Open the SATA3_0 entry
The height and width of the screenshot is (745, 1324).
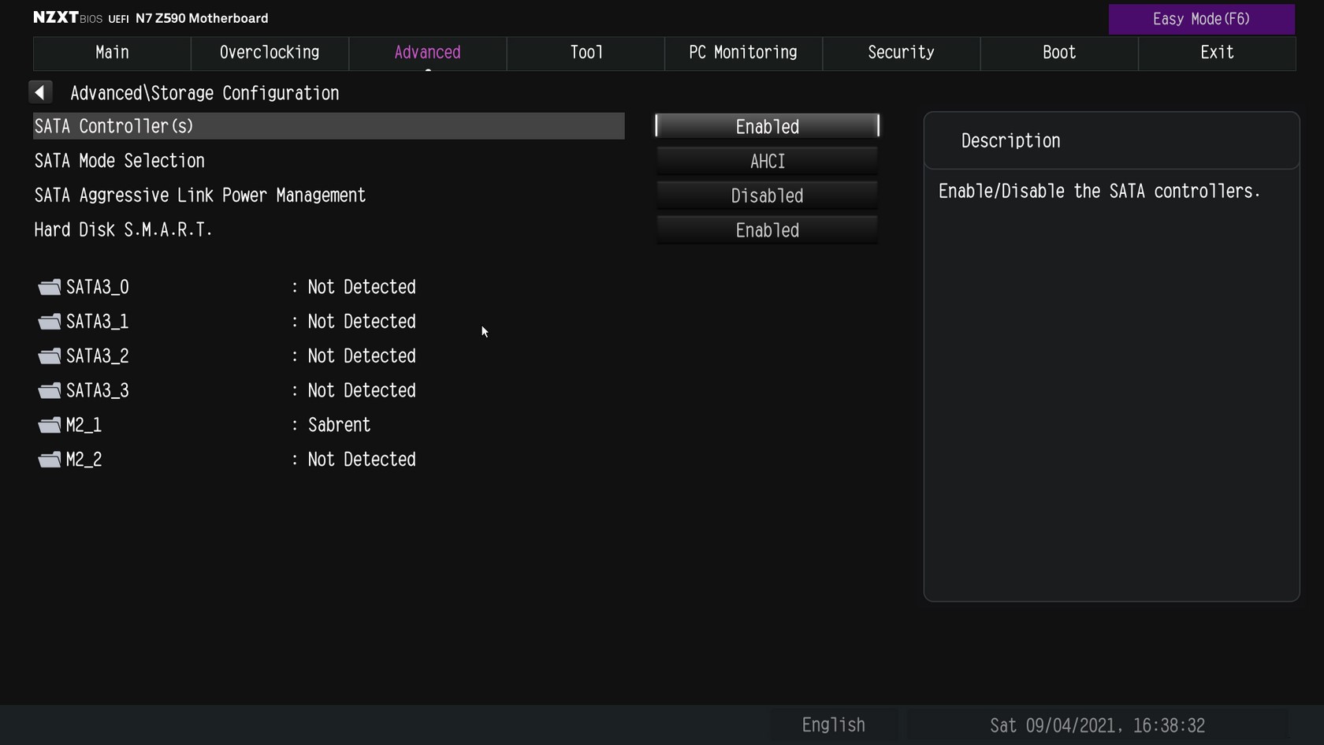[98, 287]
